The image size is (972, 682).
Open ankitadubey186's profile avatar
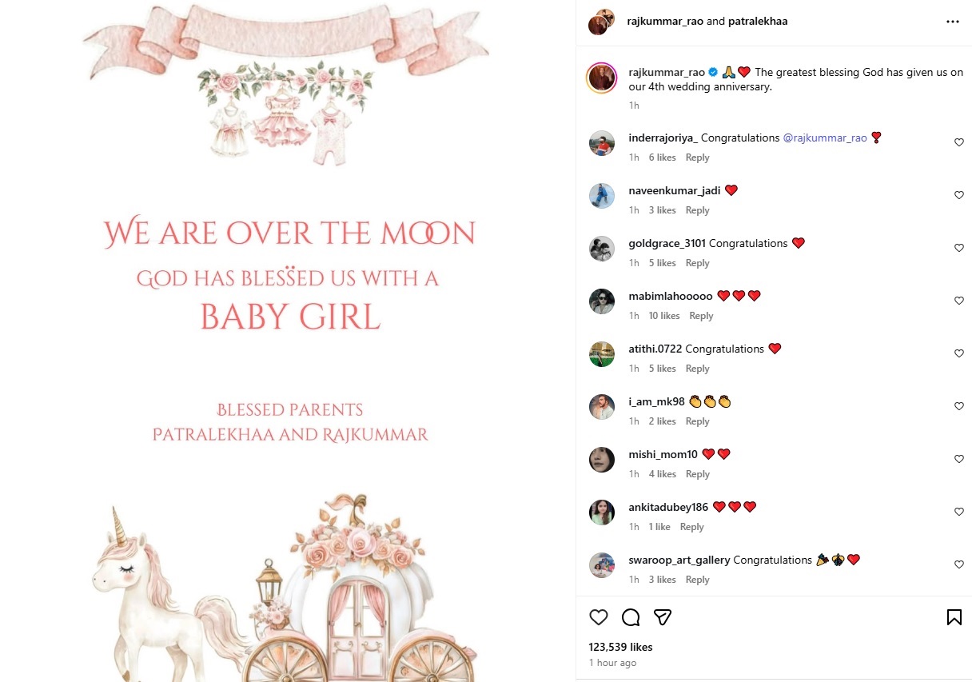[x=602, y=512]
